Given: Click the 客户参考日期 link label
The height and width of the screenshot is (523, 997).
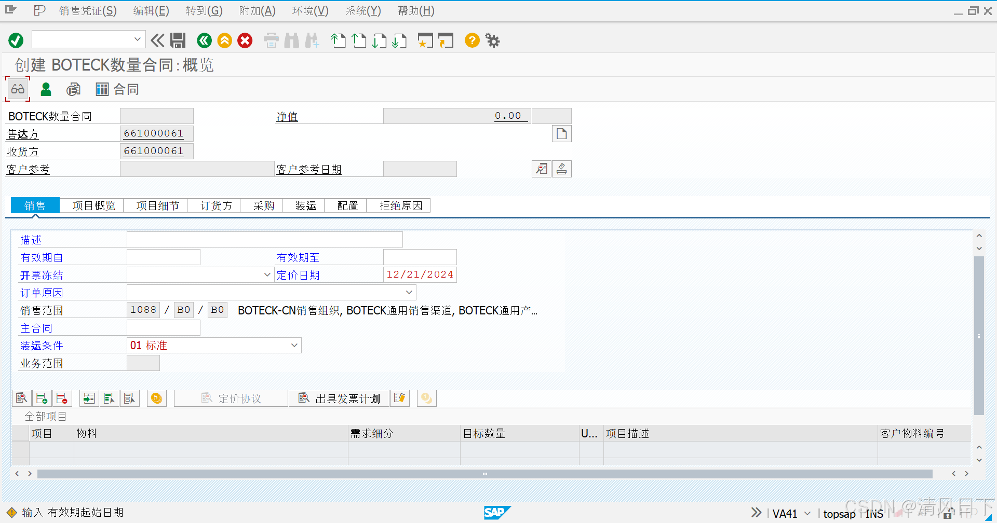Looking at the screenshot, I should click(309, 170).
